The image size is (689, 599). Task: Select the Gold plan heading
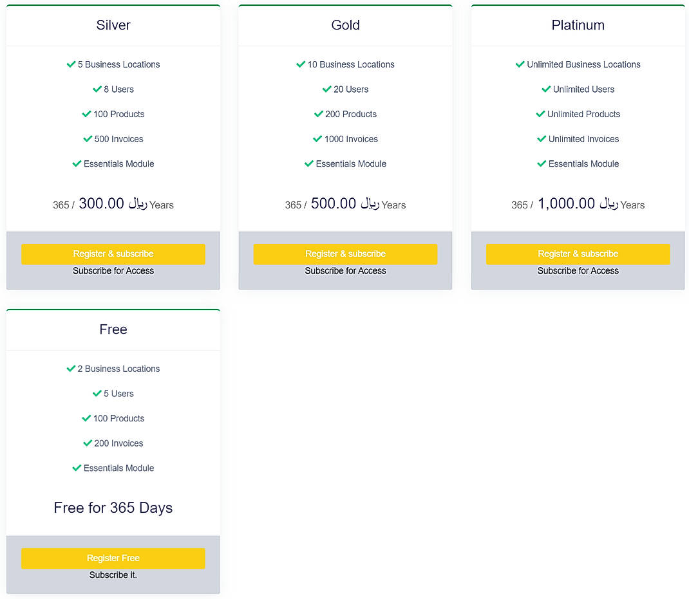345,25
